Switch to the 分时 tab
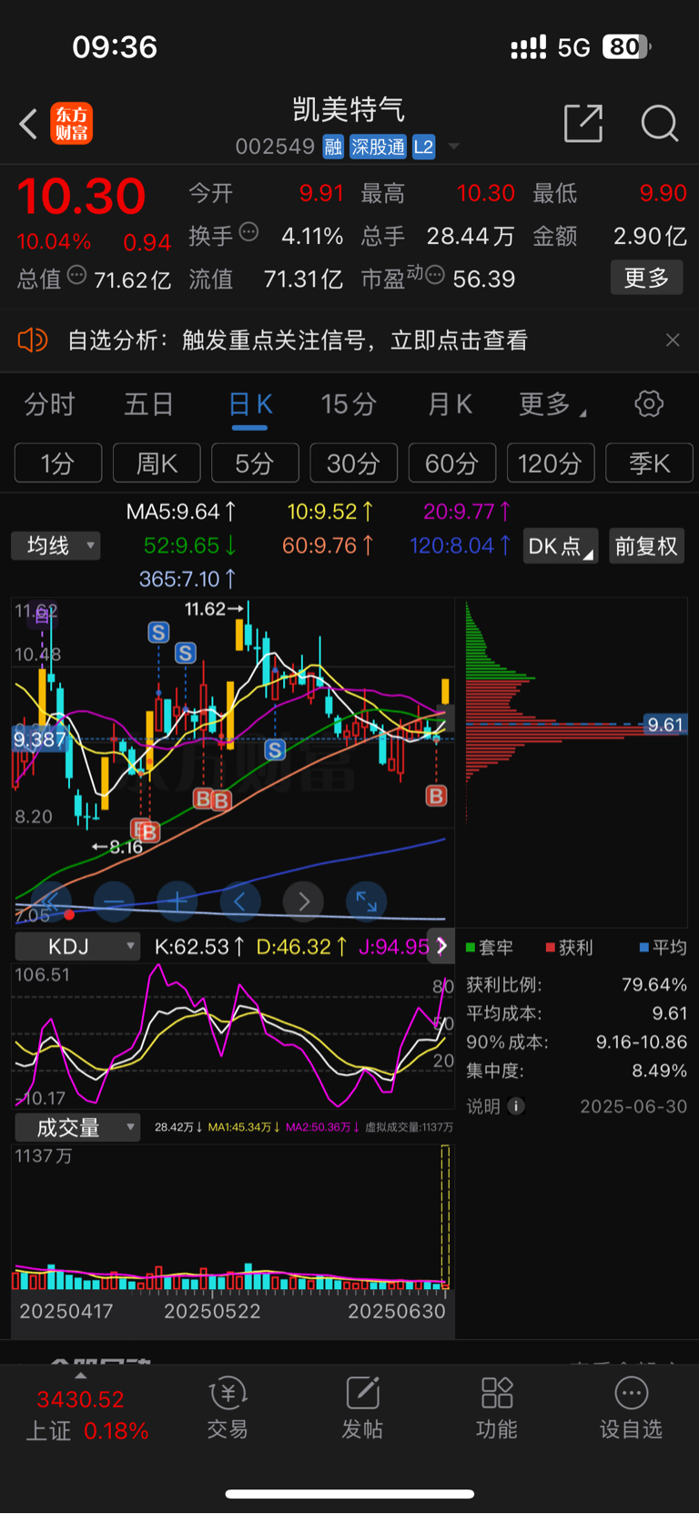Image resolution: width=699 pixels, height=1514 pixels. point(49,404)
